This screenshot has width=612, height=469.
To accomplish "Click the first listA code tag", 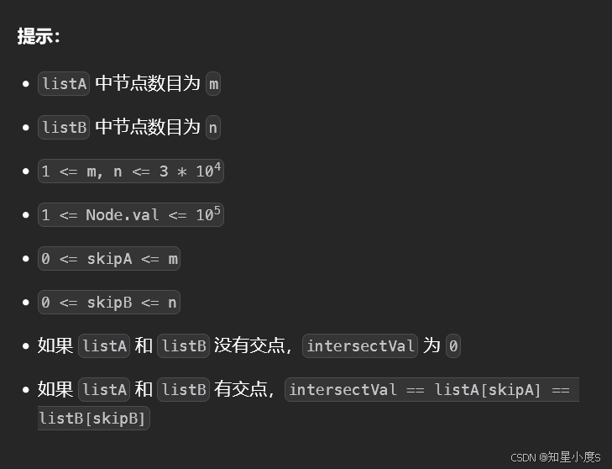I will tap(64, 84).
